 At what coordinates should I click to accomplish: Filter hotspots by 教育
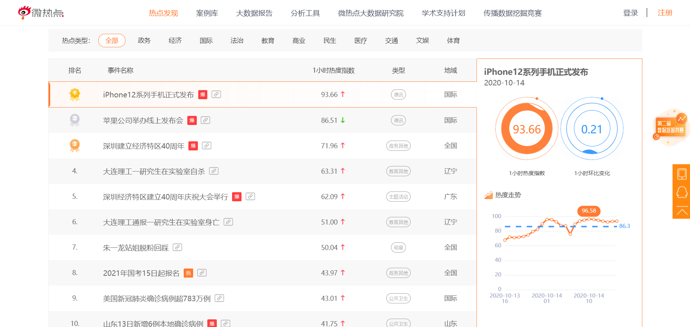(268, 40)
